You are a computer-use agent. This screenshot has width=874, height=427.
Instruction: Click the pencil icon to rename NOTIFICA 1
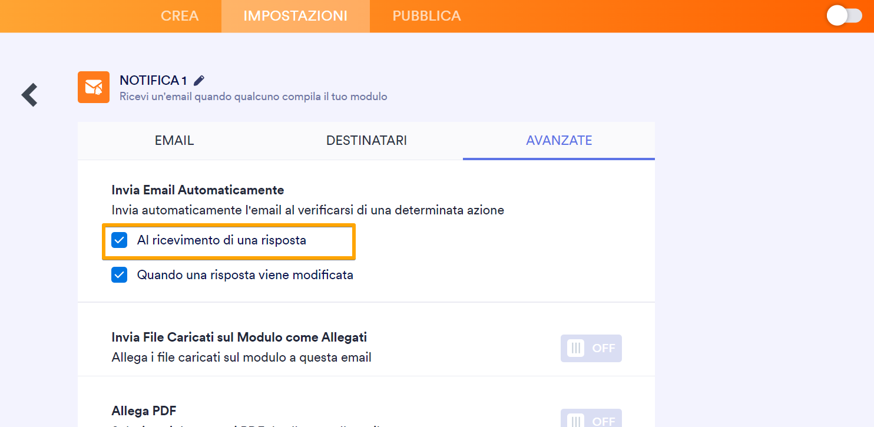(199, 80)
